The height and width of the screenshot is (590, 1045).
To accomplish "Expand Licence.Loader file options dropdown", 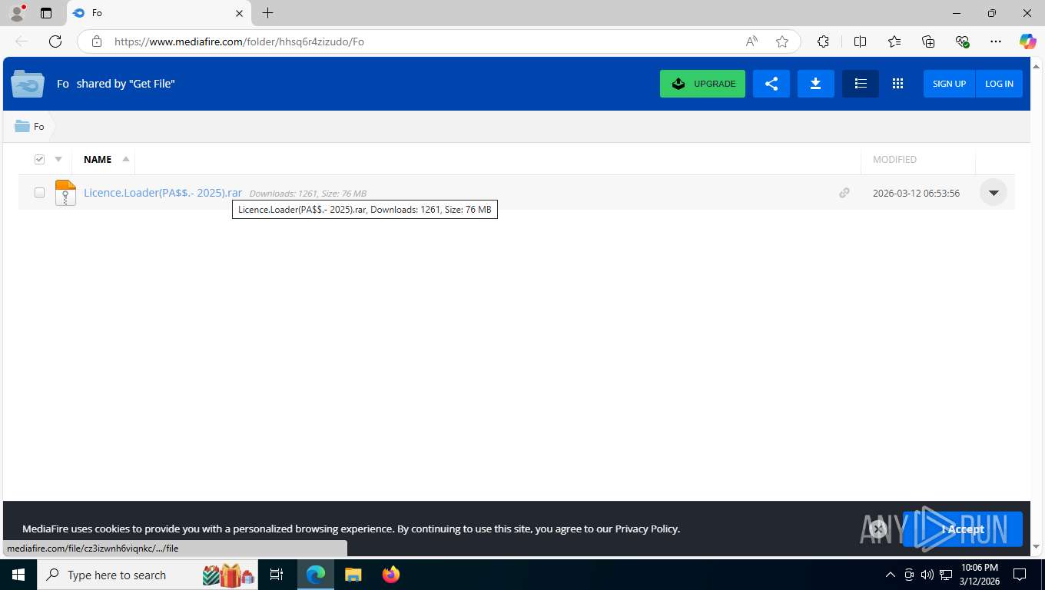I will (x=994, y=193).
